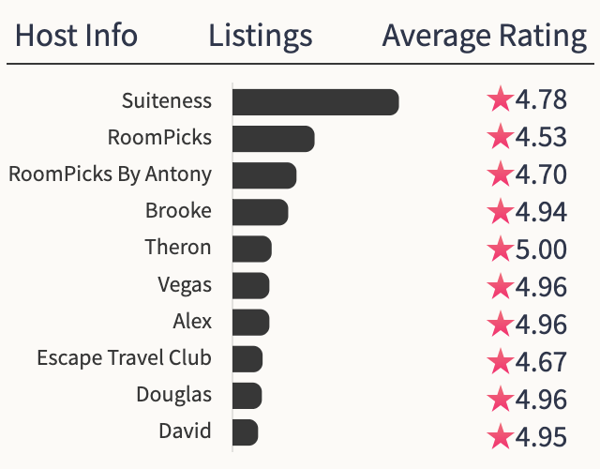This screenshot has width=600, height=469.
Task: Click the star in the Vegas row
Action: tap(501, 285)
